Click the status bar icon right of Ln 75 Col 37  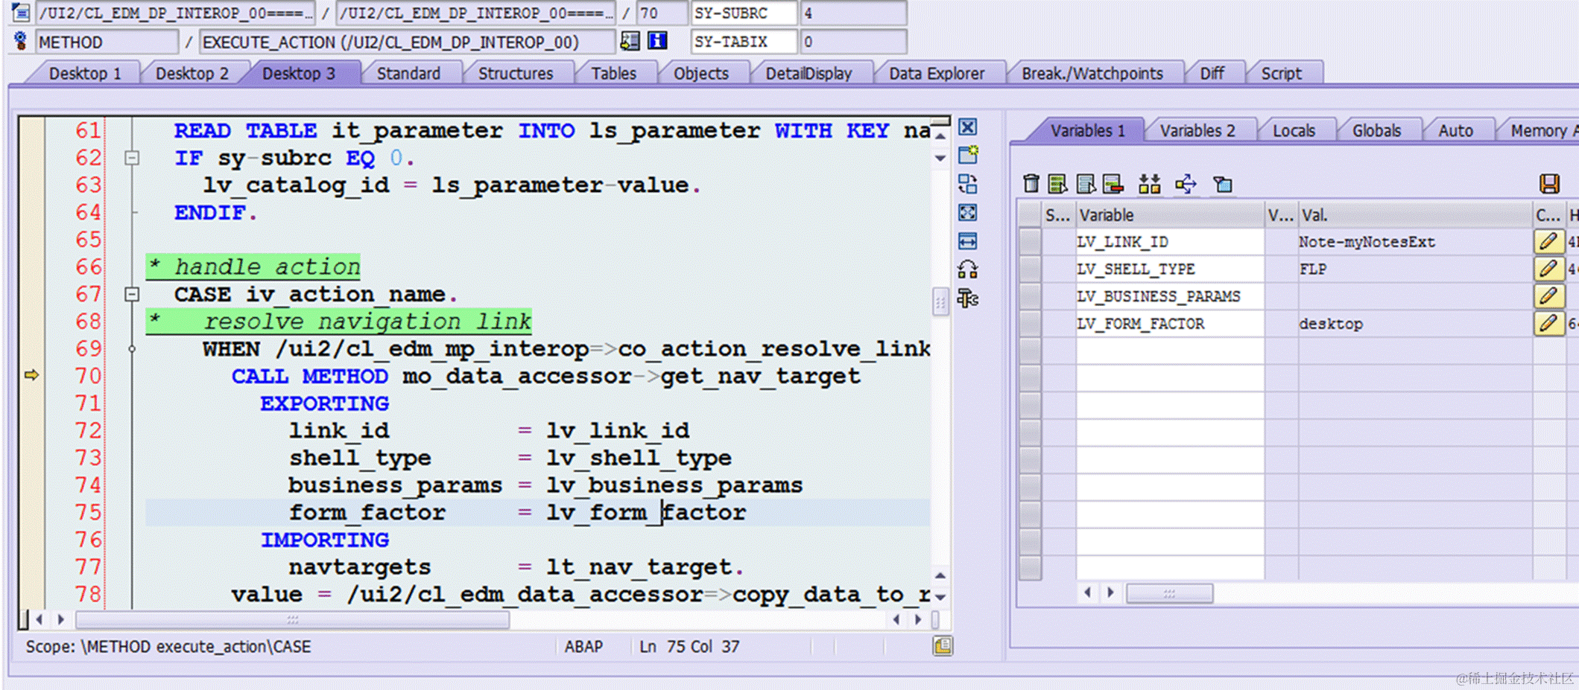943,646
